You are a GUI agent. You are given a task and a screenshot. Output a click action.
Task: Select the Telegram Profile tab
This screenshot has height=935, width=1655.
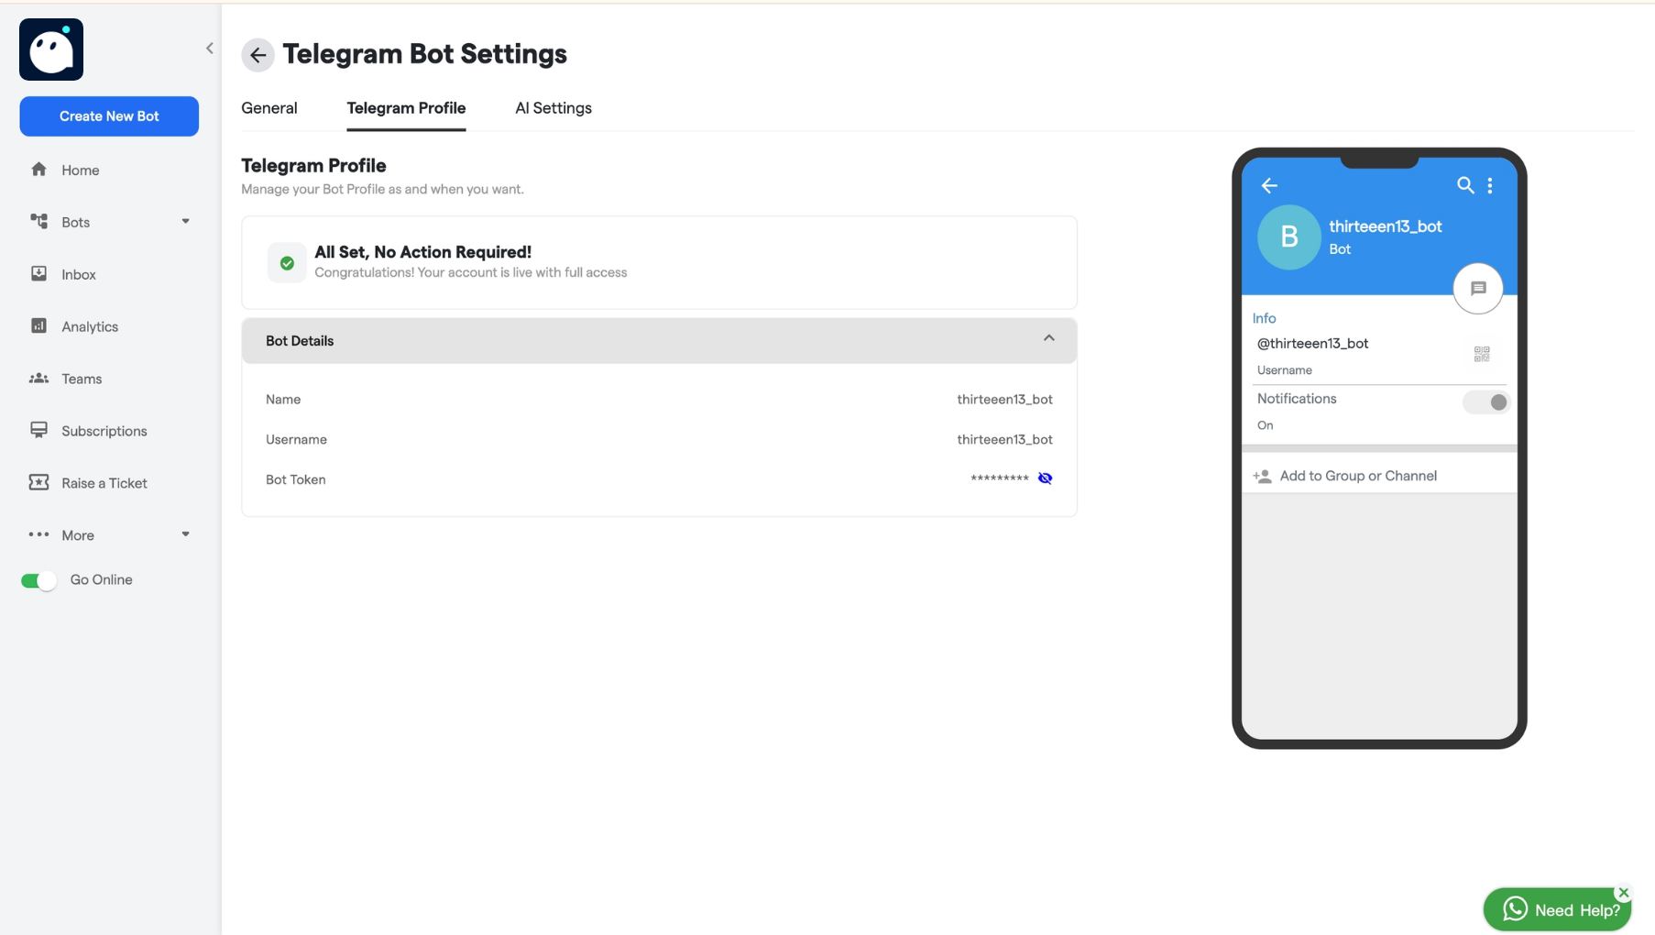coord(406,108)
